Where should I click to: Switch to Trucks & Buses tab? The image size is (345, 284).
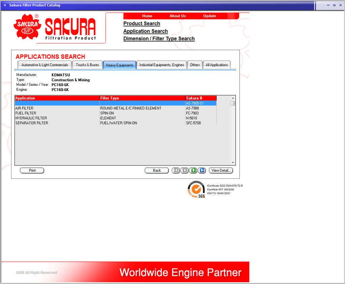87,65
